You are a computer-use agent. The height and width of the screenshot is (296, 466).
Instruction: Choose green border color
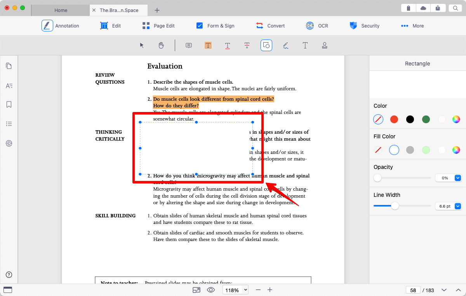coord(426,119)
